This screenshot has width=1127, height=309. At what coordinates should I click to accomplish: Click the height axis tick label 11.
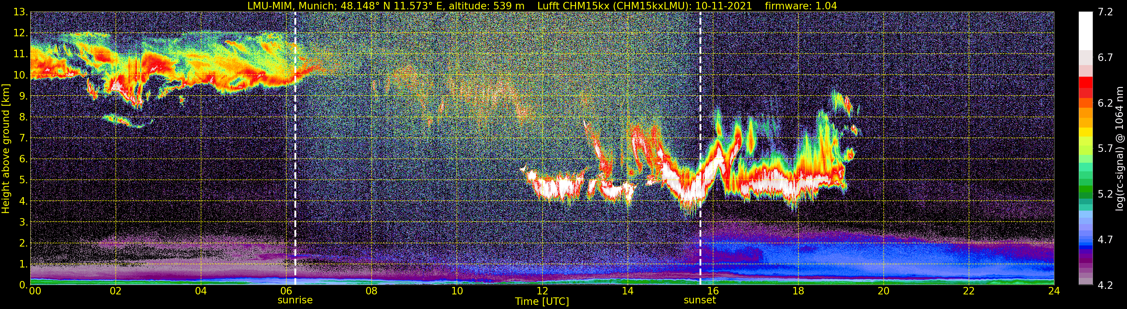(x=21, y=54)
